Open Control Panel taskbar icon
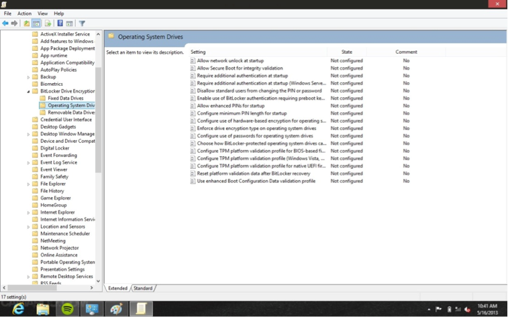Screen dimensions: 508x317 [x=92, y=309]
